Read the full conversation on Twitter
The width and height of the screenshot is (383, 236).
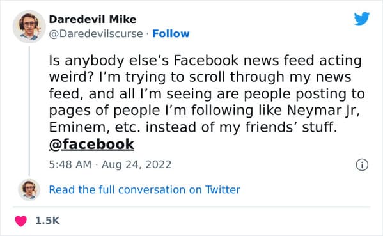tap(145, 189)
